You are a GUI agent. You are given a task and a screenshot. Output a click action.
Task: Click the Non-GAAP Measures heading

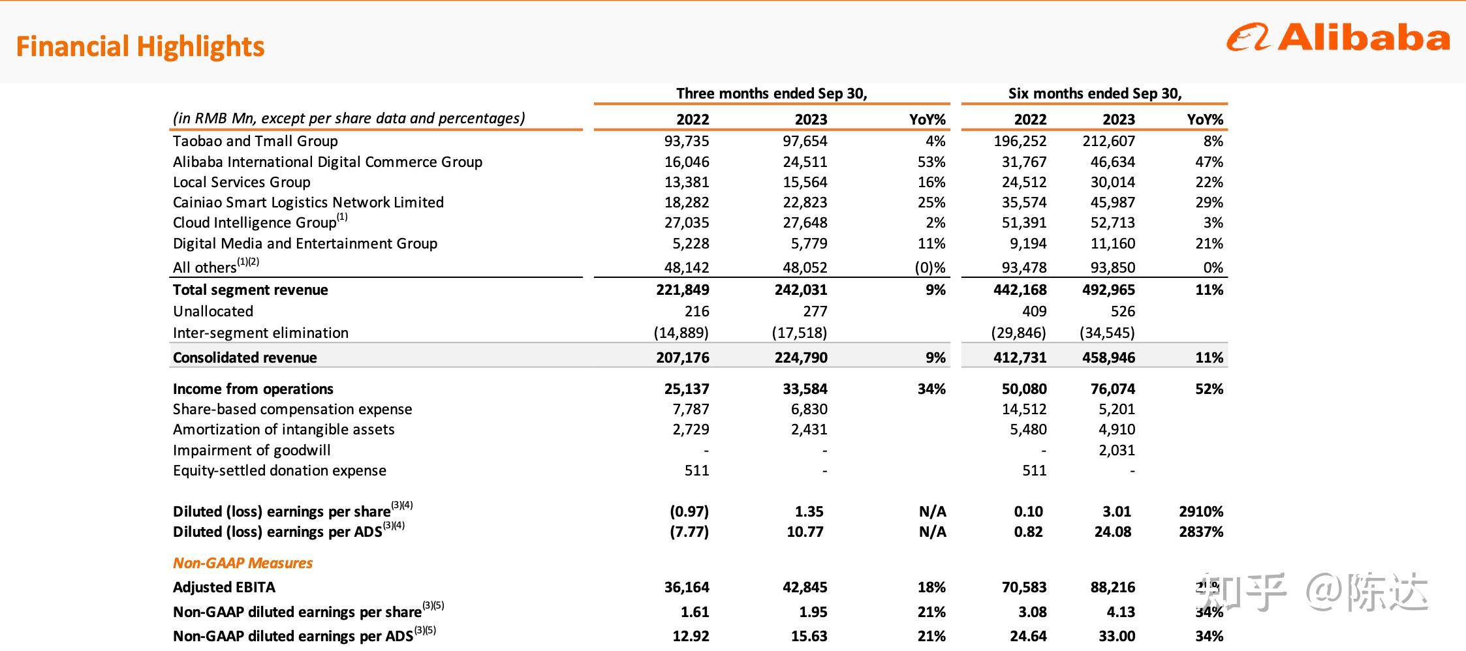point(243,563)
